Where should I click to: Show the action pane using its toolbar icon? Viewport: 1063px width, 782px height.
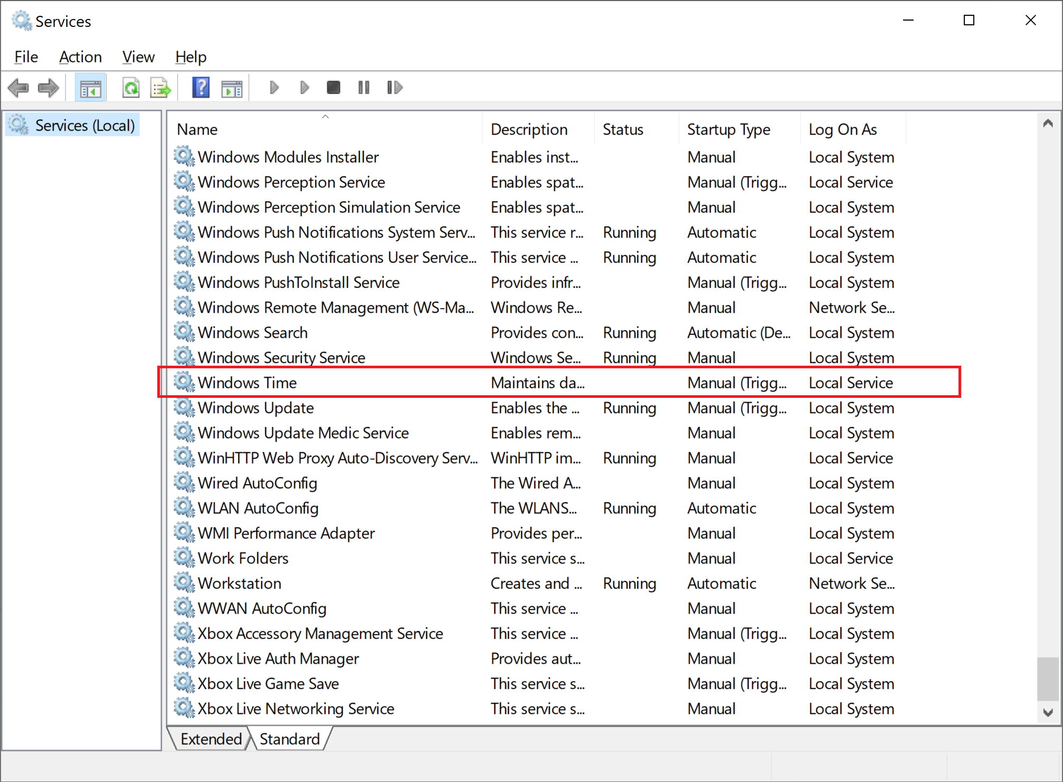coord(232,87)
